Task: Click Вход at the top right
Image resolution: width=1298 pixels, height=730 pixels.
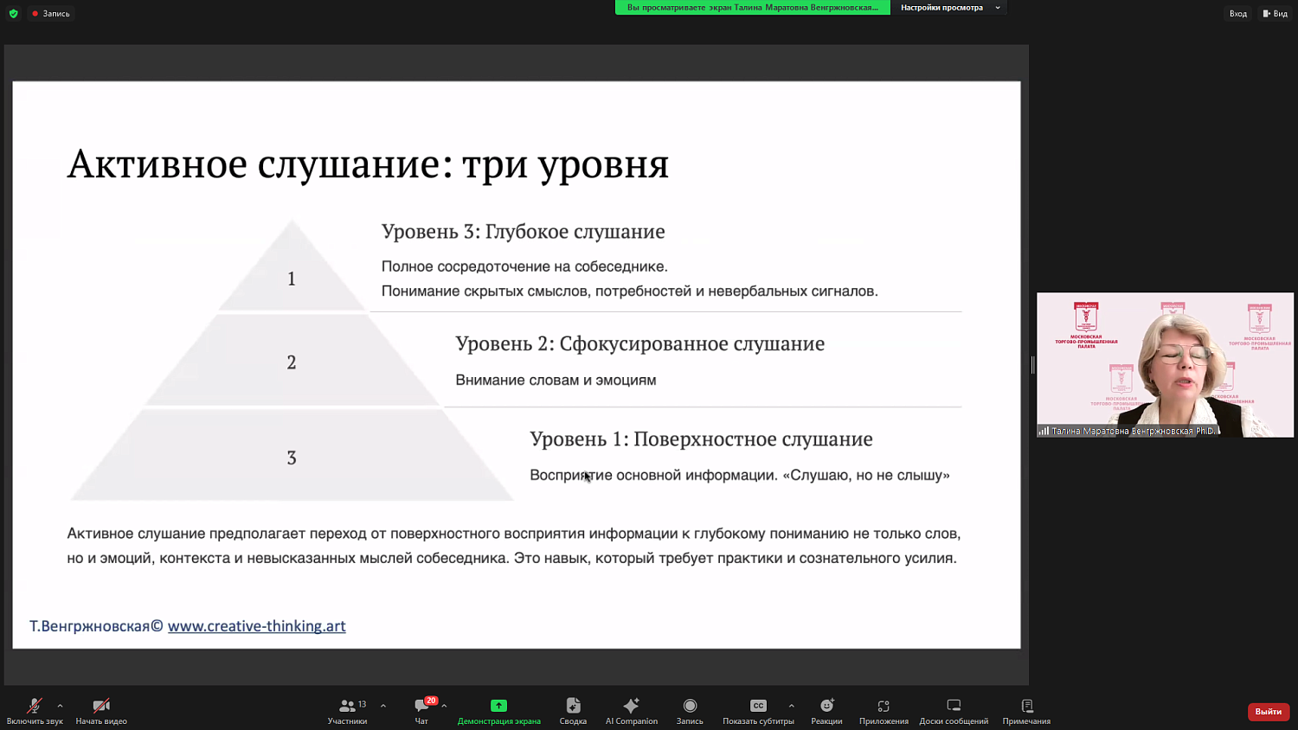Action: tap(1238, 13)
